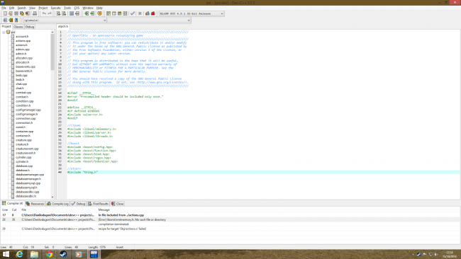Click the project tree vertical scrollbar thumb

[x=52, y=52]
